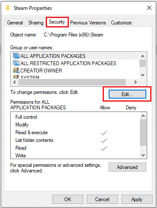Switch to the General tab

pyautogui.click(x=15, y=23)
